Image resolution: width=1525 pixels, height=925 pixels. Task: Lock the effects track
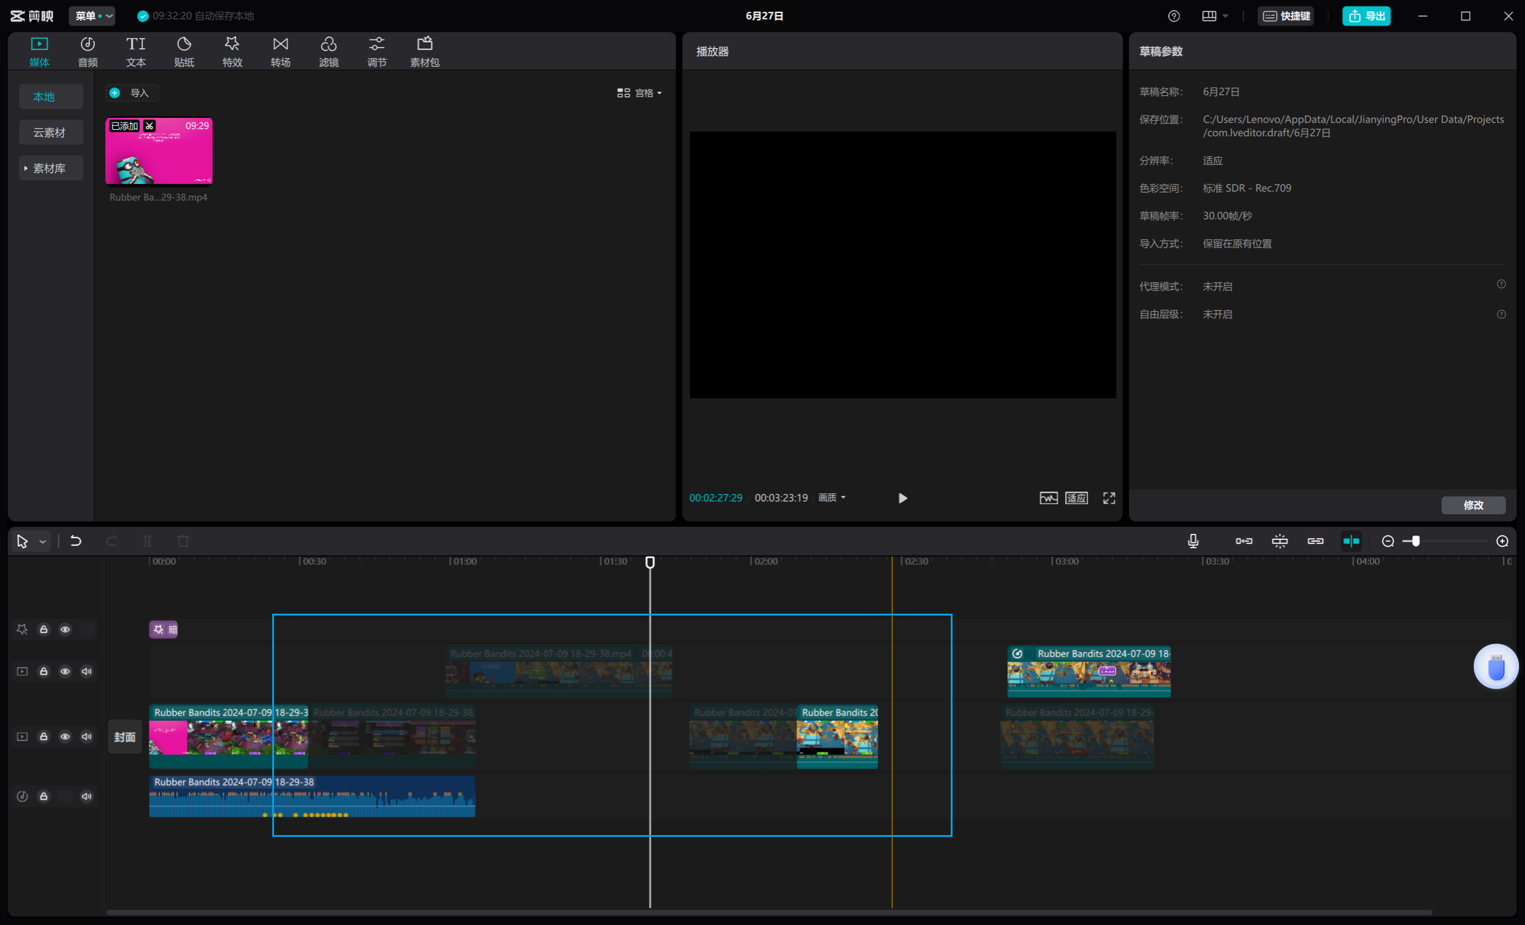tap(44, 629)
